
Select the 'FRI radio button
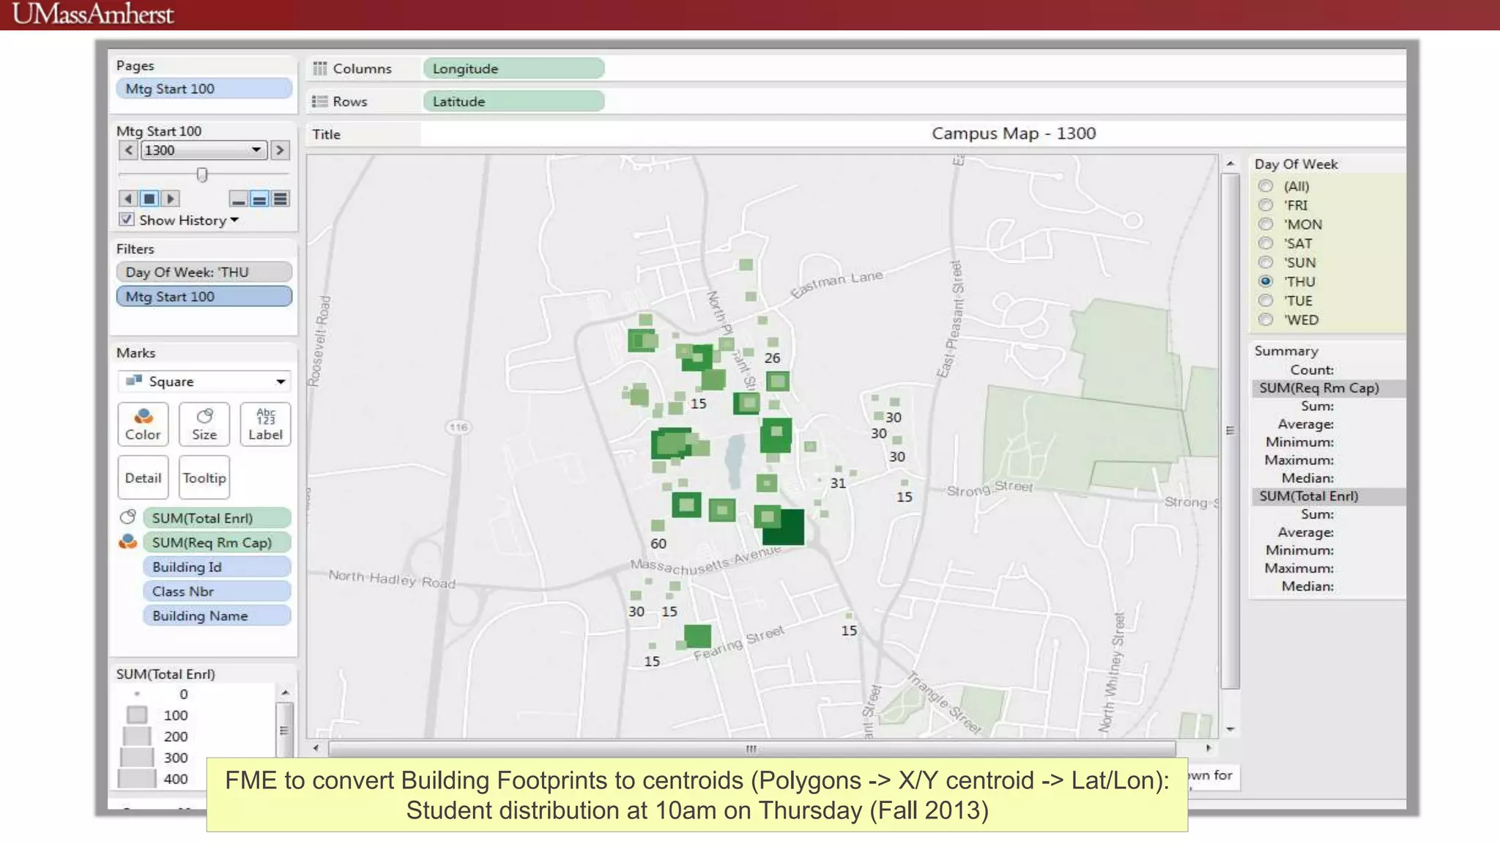[1266, 205]
